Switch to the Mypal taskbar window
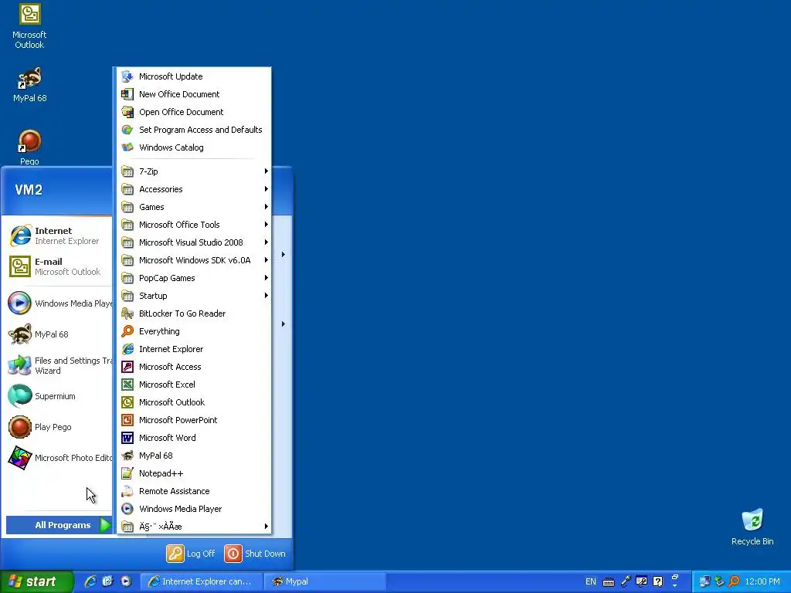Image resolution: width=791 pixels, height=593 pixels. tap(325, 581)
